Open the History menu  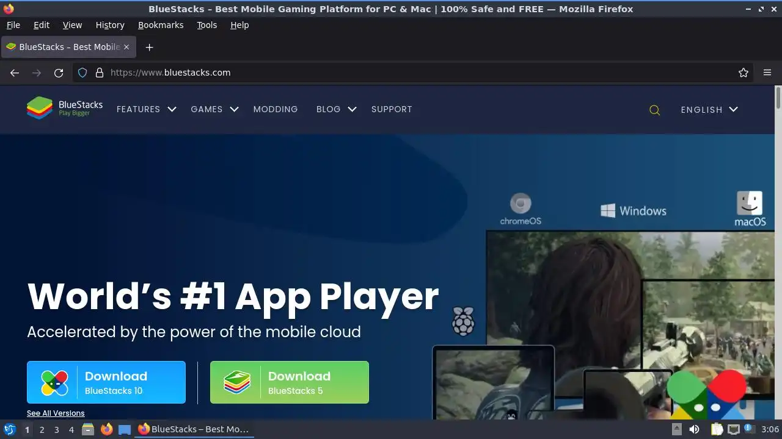coord(110,25)
